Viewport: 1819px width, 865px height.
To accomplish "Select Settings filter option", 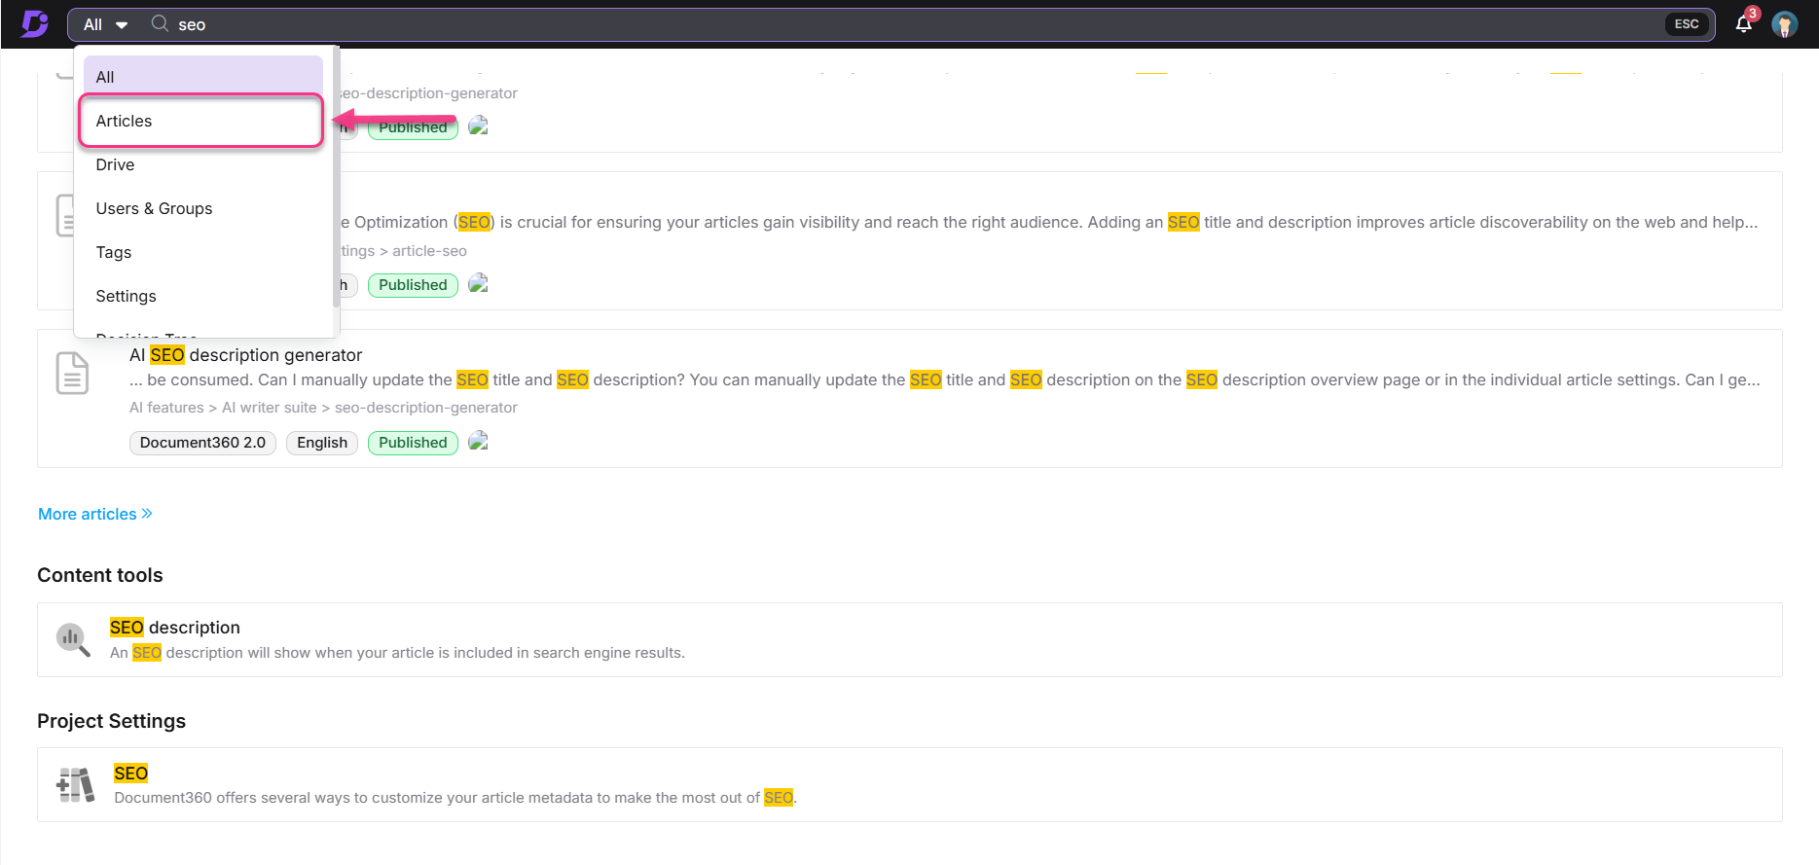I will click(202, 296).
